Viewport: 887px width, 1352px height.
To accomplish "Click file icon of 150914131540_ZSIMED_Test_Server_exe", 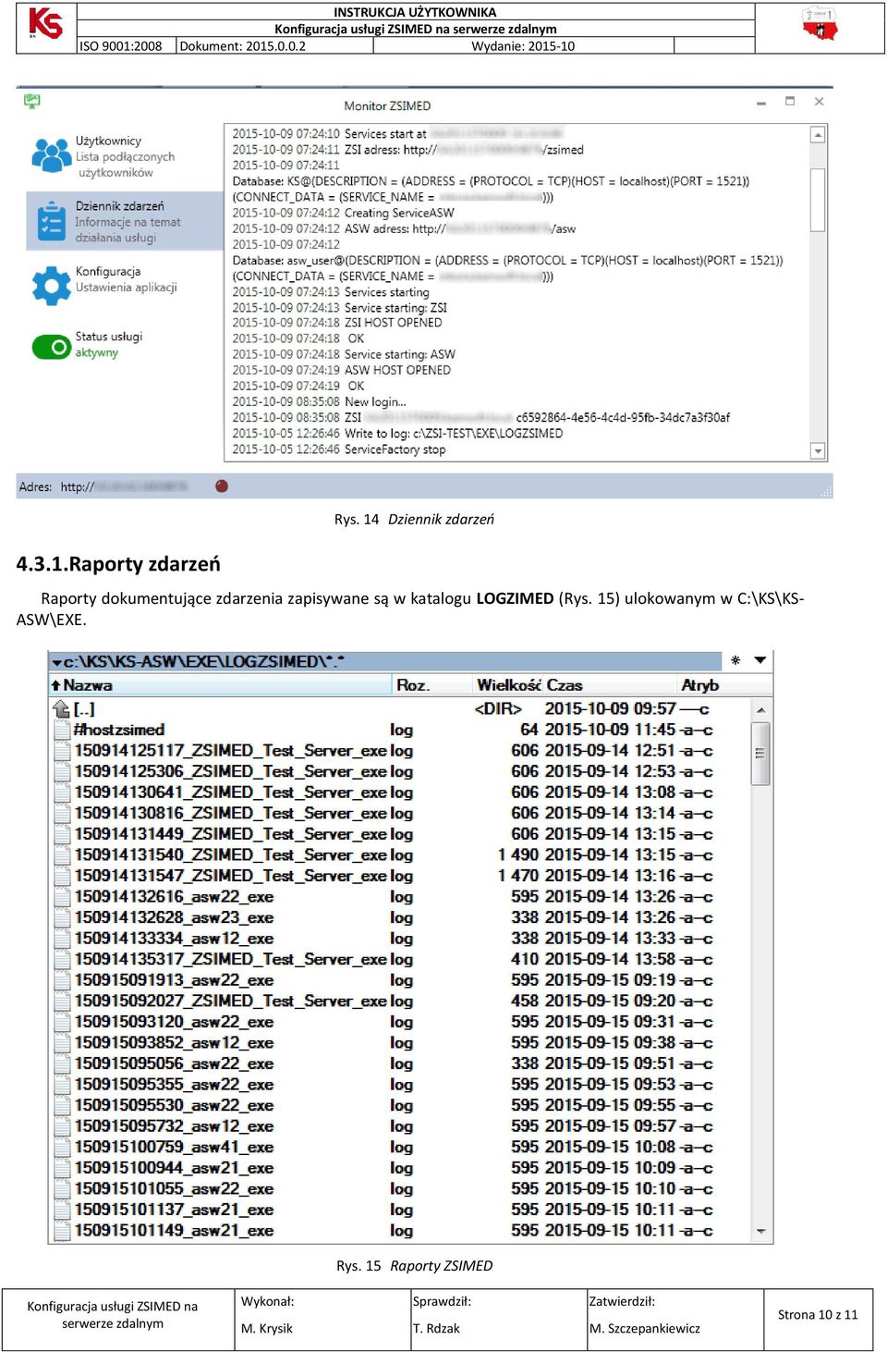I will [62, 855].
